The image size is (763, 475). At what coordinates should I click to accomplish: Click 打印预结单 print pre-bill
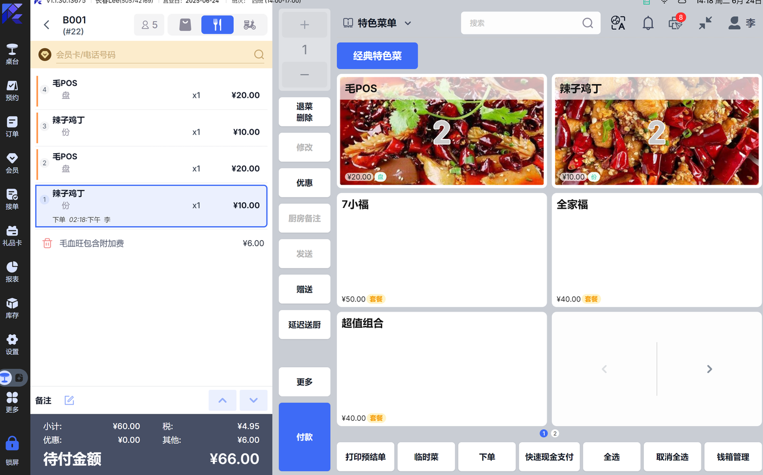point(365,457)
